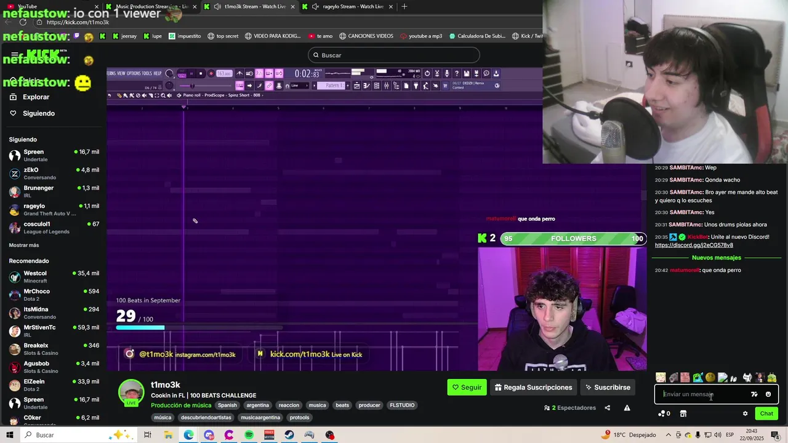Share the stream with share icon
This screenshot has width=788, height=443.
click(x=607, y=408)
